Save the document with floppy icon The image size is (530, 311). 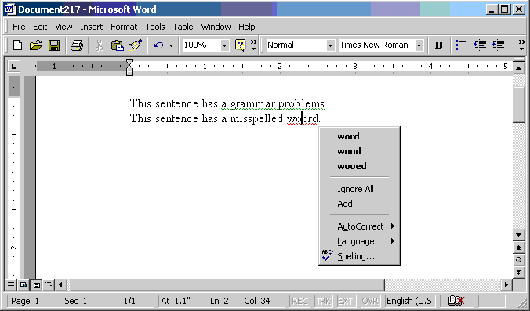click(x=54, y=45)
